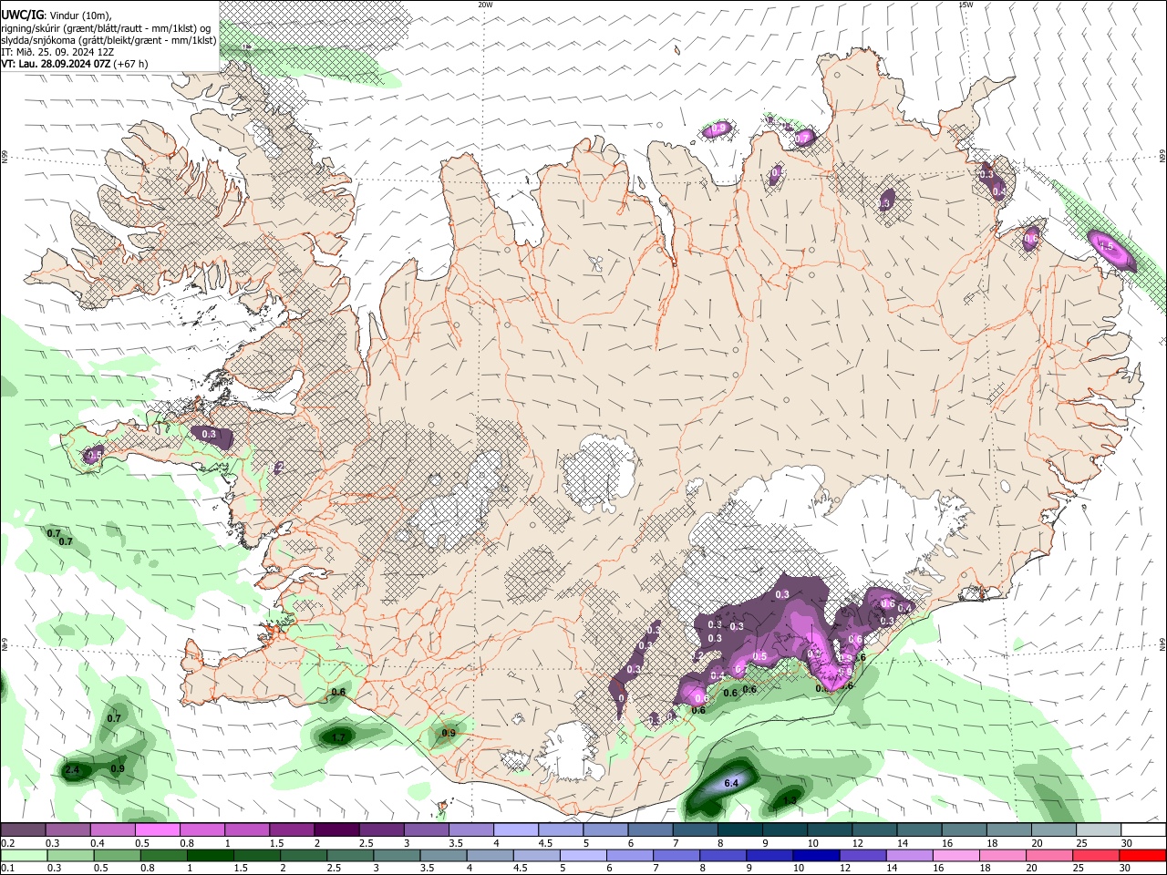1167x875 pixels.
Task: Click the '30' number on the rain scale
Action: 1127,869
